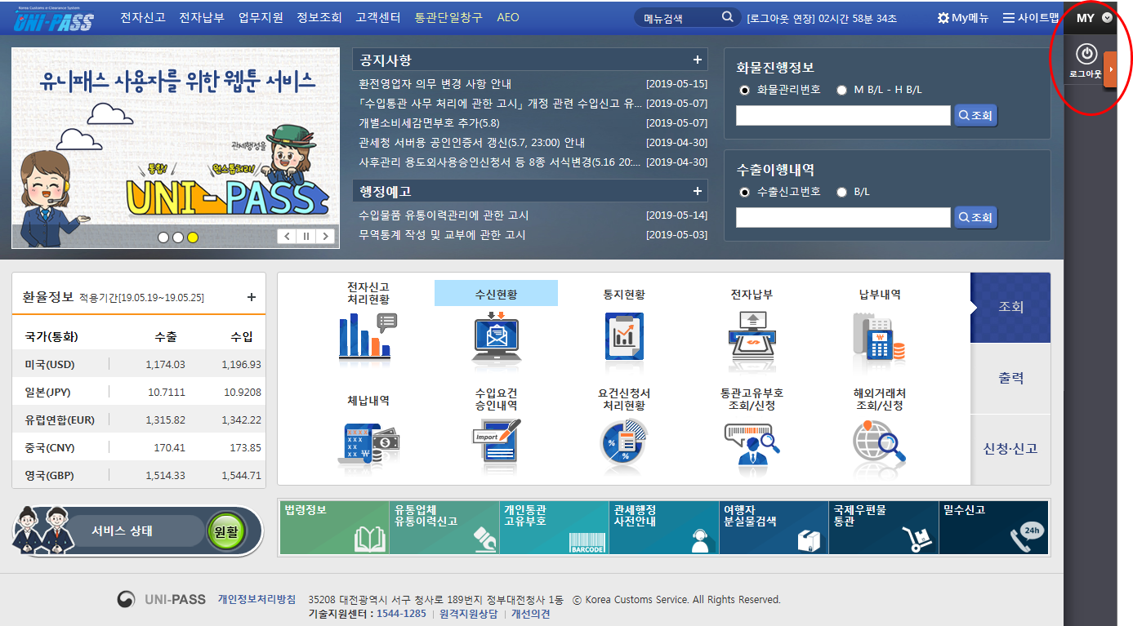Collapse side panel with orange arrow tab
This screenshot has height=626, width=1133.
coord(1110,69)
